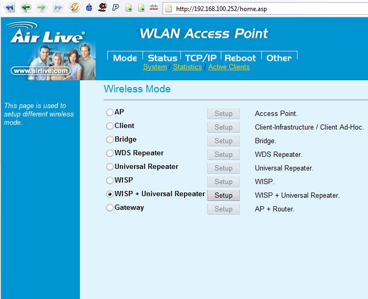Switch to the Reboot tab
The width and height of the screenshot is (368, 299).
pos(240,58)
